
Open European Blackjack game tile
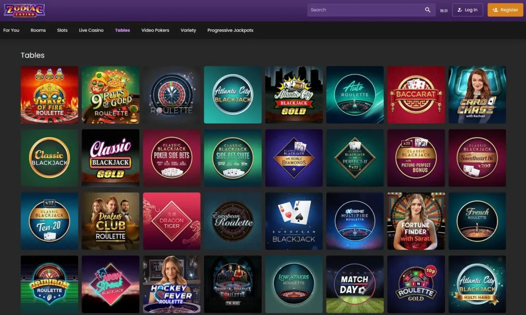(x=294, y=221)
